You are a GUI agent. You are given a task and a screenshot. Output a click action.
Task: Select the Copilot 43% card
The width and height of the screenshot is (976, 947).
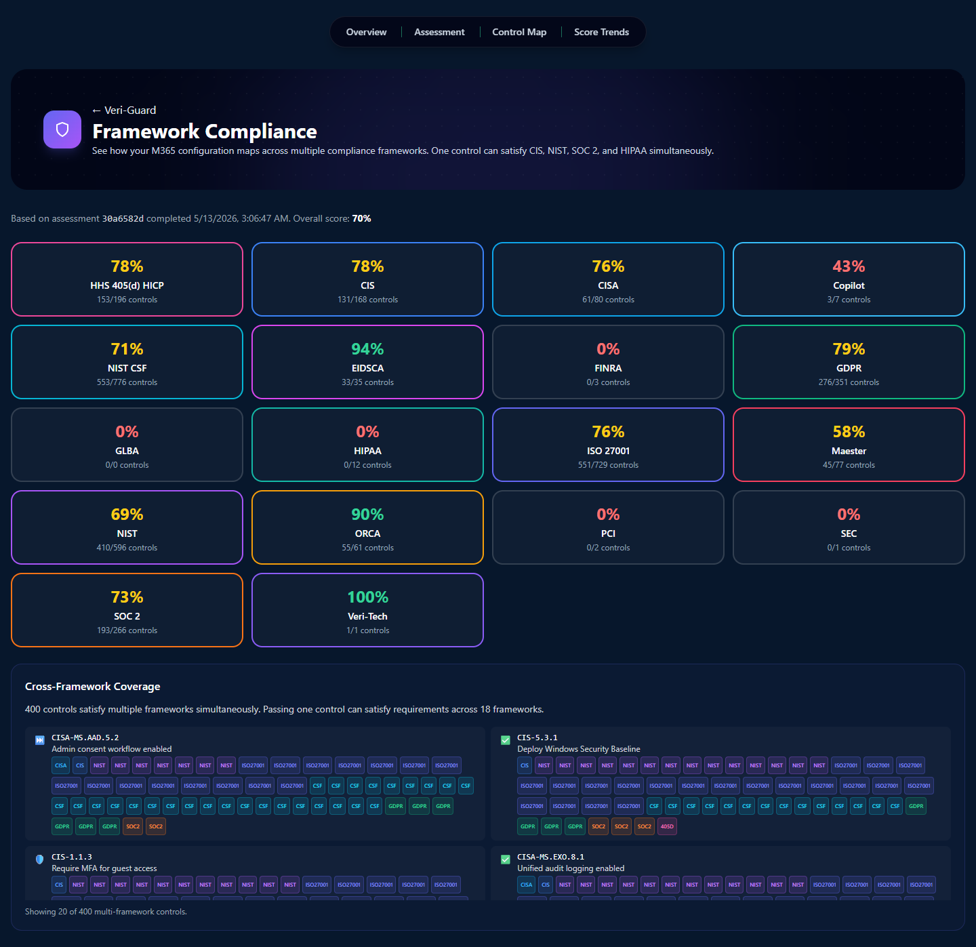coord(849,279)
